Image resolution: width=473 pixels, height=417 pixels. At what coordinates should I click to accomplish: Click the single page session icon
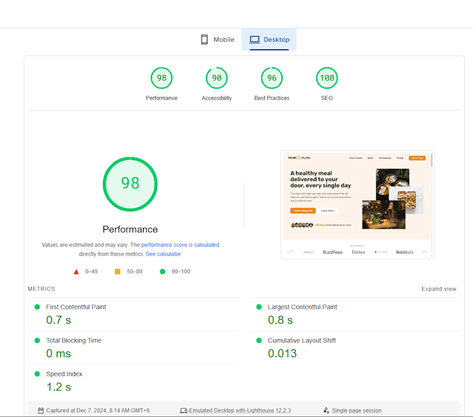point(326,411)
